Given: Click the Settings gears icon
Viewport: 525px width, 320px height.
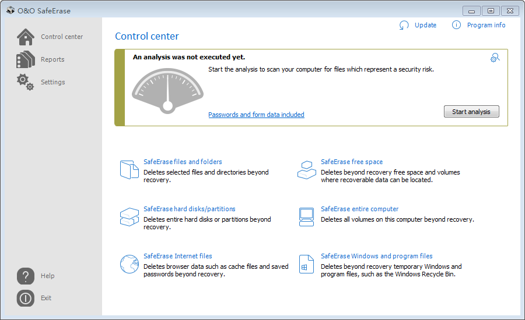Looking at the screenshot, I should (26, 82).
